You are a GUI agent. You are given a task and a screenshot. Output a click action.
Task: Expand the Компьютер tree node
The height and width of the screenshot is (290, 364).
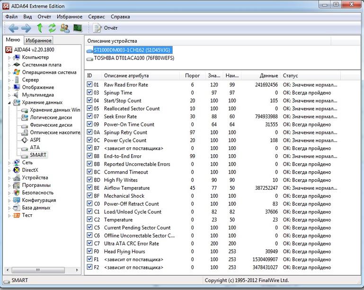9,58
